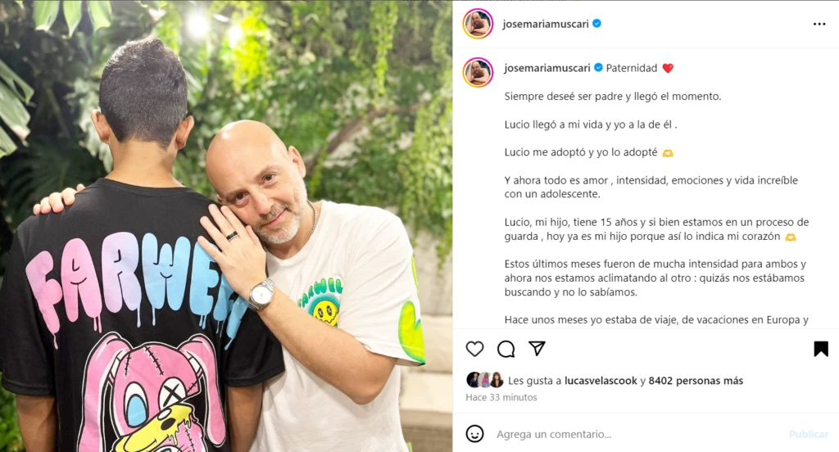The height and width of the screenshot is (452, 839).
Task: View the 8402 personas más likes list
Action: click(x=696, y=380)
